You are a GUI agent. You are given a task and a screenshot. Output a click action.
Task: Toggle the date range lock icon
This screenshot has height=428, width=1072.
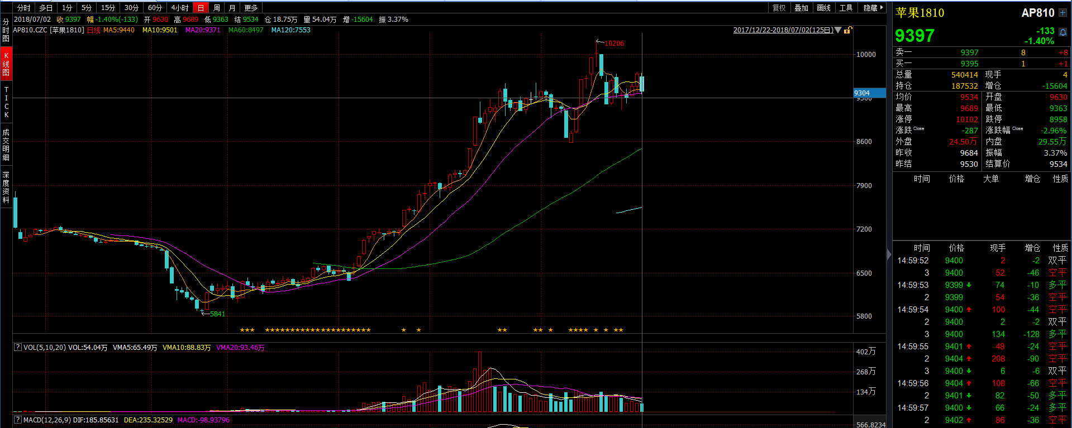click(847, 30)
